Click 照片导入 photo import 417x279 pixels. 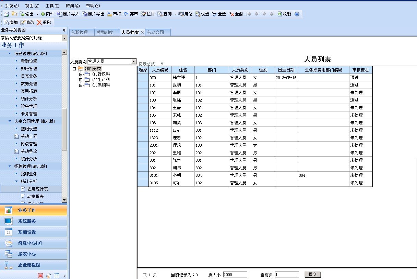click(x=68, y=14)
